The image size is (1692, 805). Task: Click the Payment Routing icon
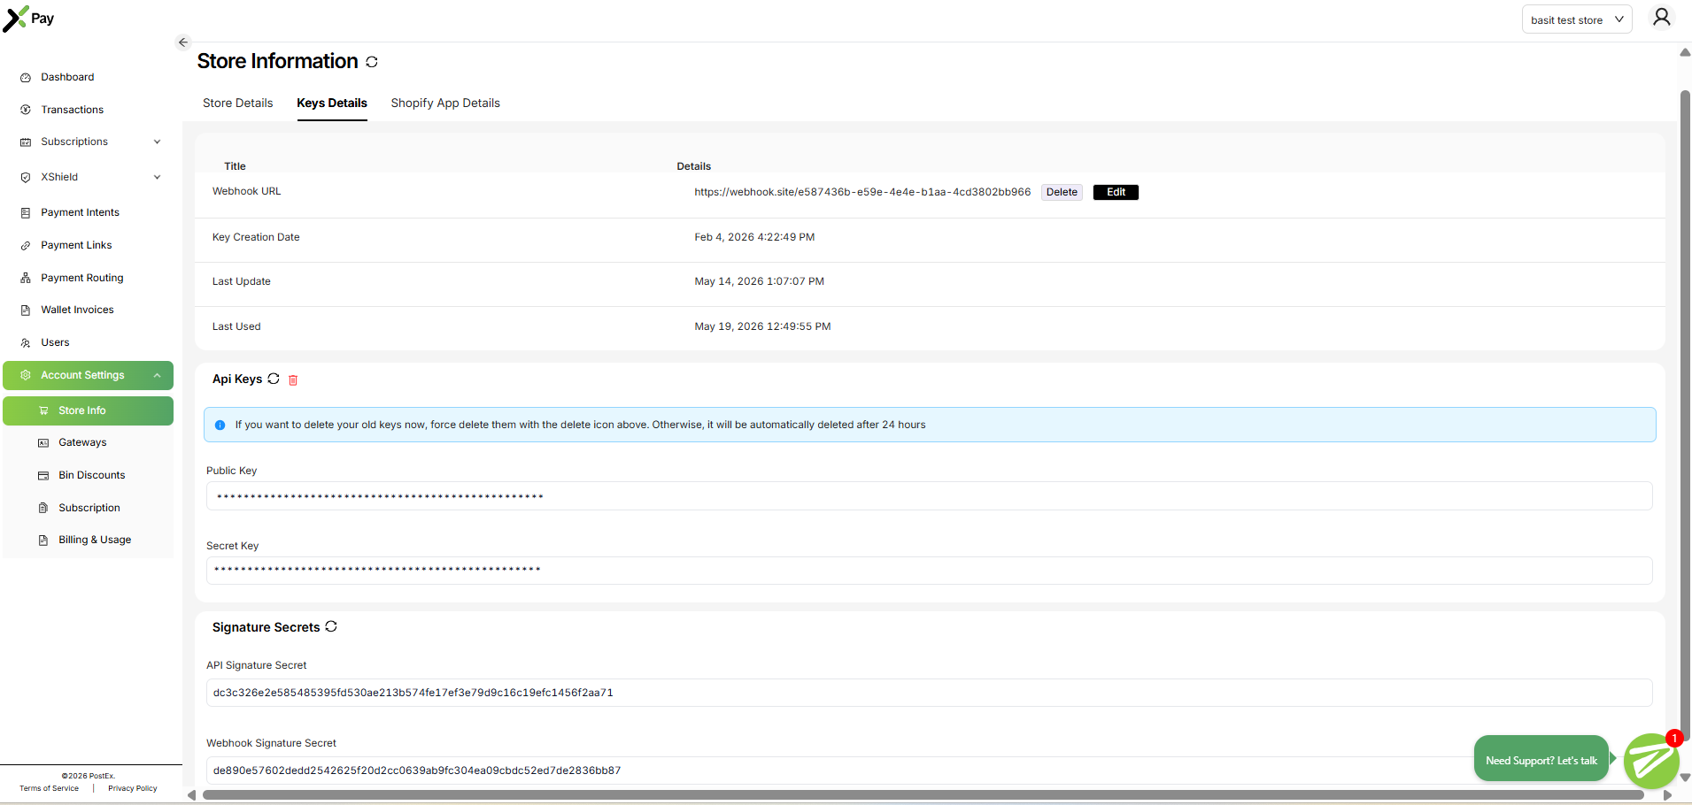point(26,278)
